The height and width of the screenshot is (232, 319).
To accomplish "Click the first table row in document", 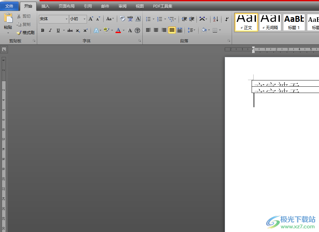I will [x=285, y=83].
